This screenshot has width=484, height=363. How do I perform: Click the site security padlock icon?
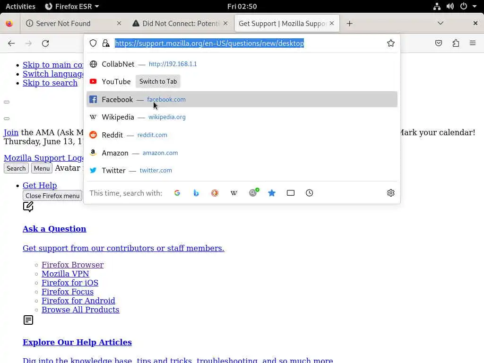tap(106, 43)
